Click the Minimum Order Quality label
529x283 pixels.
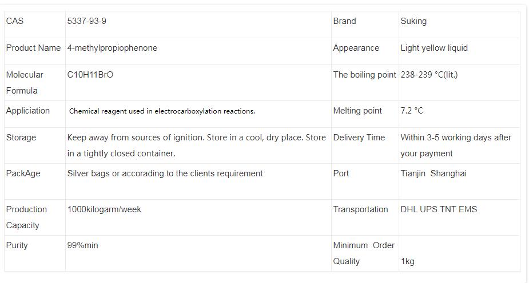tap(364, 253)
